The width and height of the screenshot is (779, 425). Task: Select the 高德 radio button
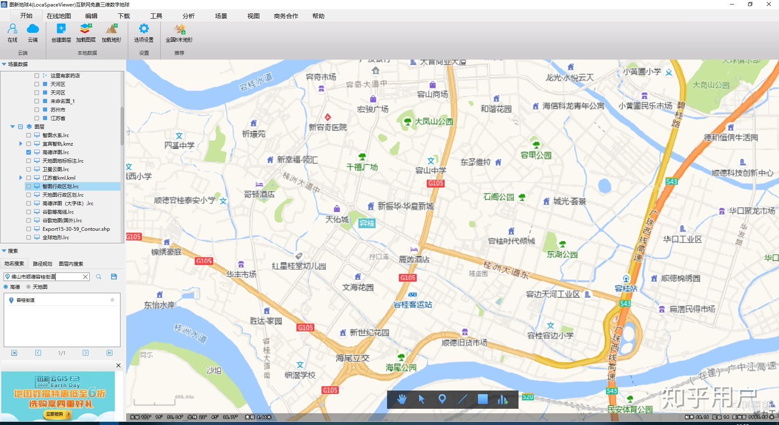pyautogui.click(x=6, y=287)
